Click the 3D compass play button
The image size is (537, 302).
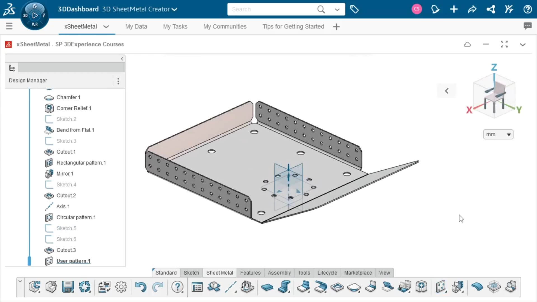[35, 15]
